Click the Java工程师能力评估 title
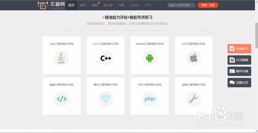258x133 pixels. pos(62,44)
